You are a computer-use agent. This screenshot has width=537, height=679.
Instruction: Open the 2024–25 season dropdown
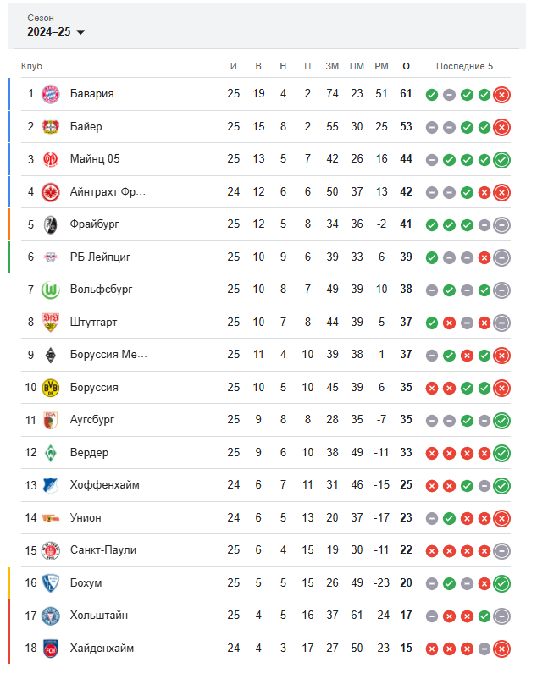tap(56, 32)
